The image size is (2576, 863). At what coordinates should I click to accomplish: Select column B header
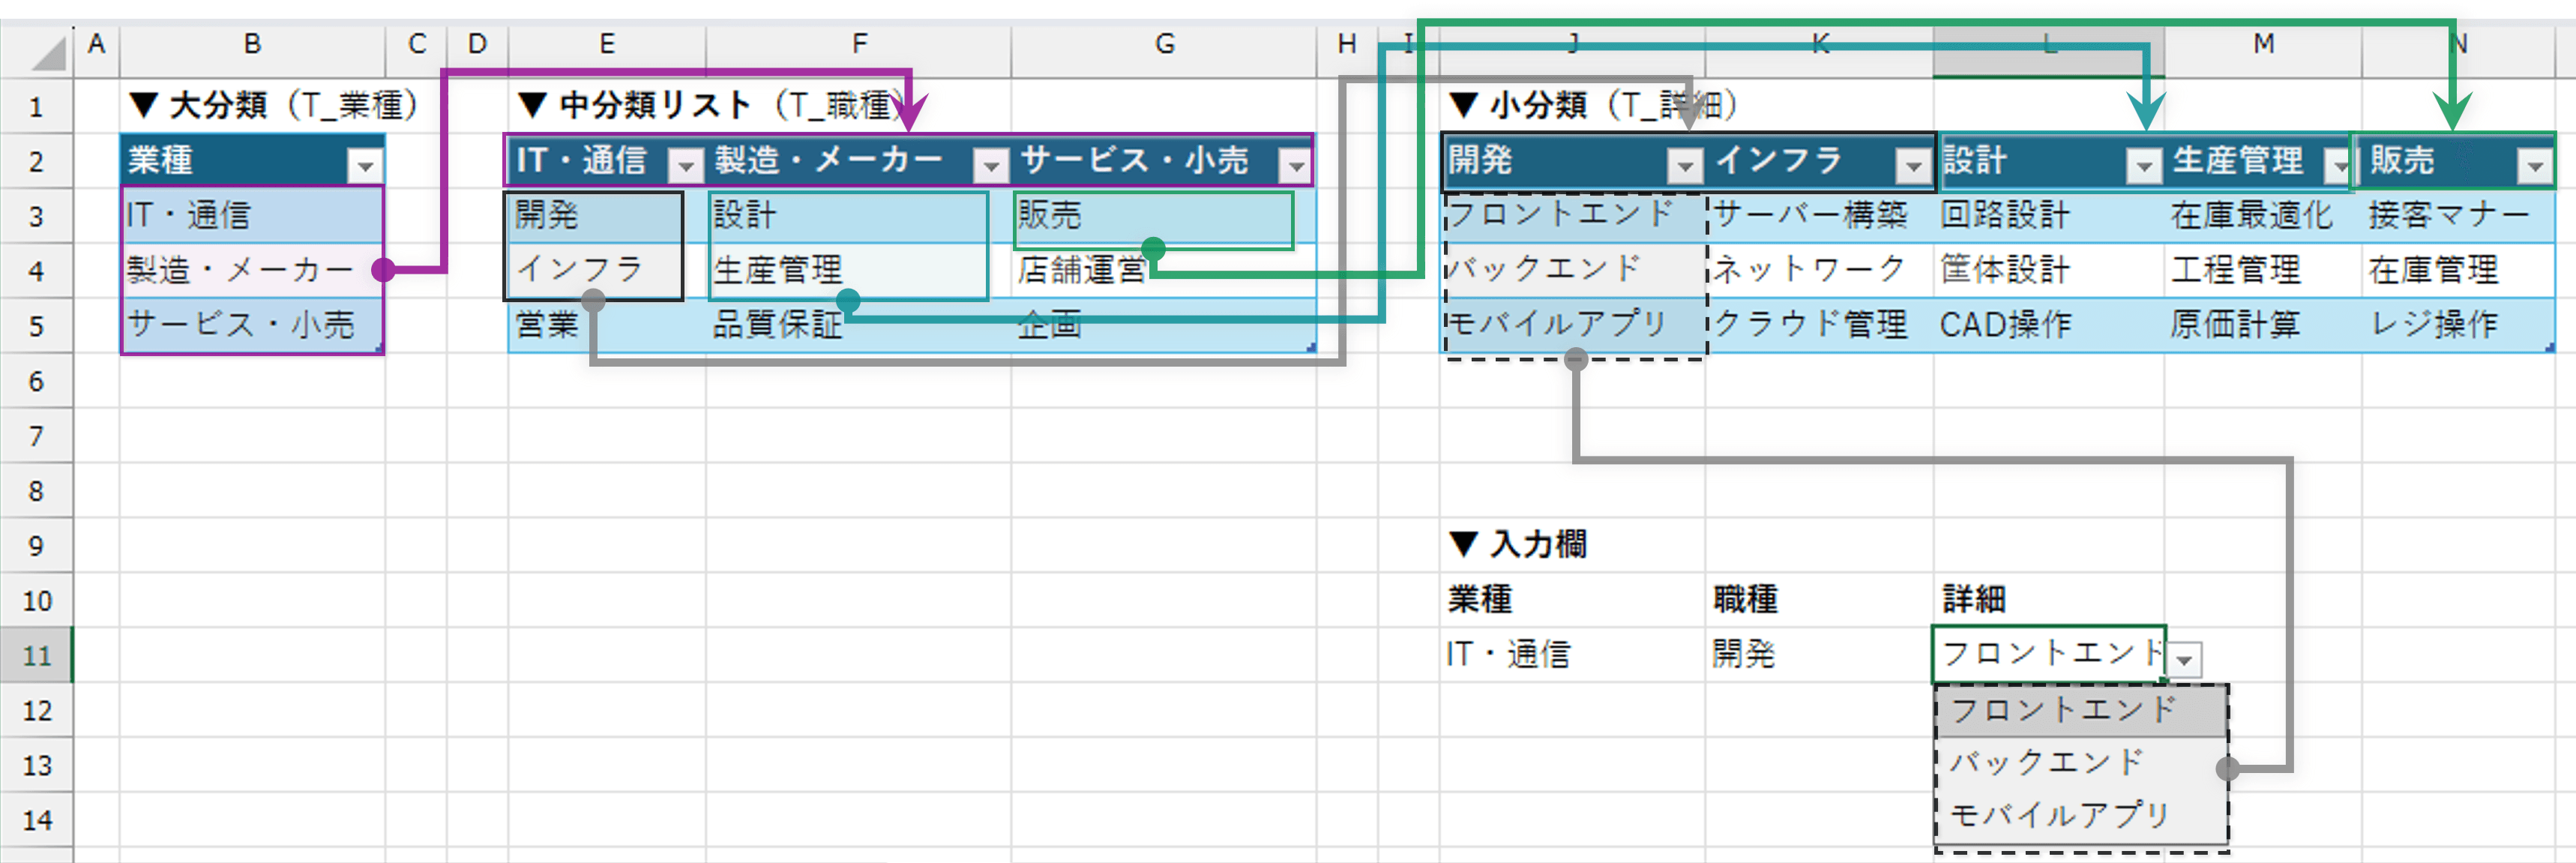tap(252, 44)
